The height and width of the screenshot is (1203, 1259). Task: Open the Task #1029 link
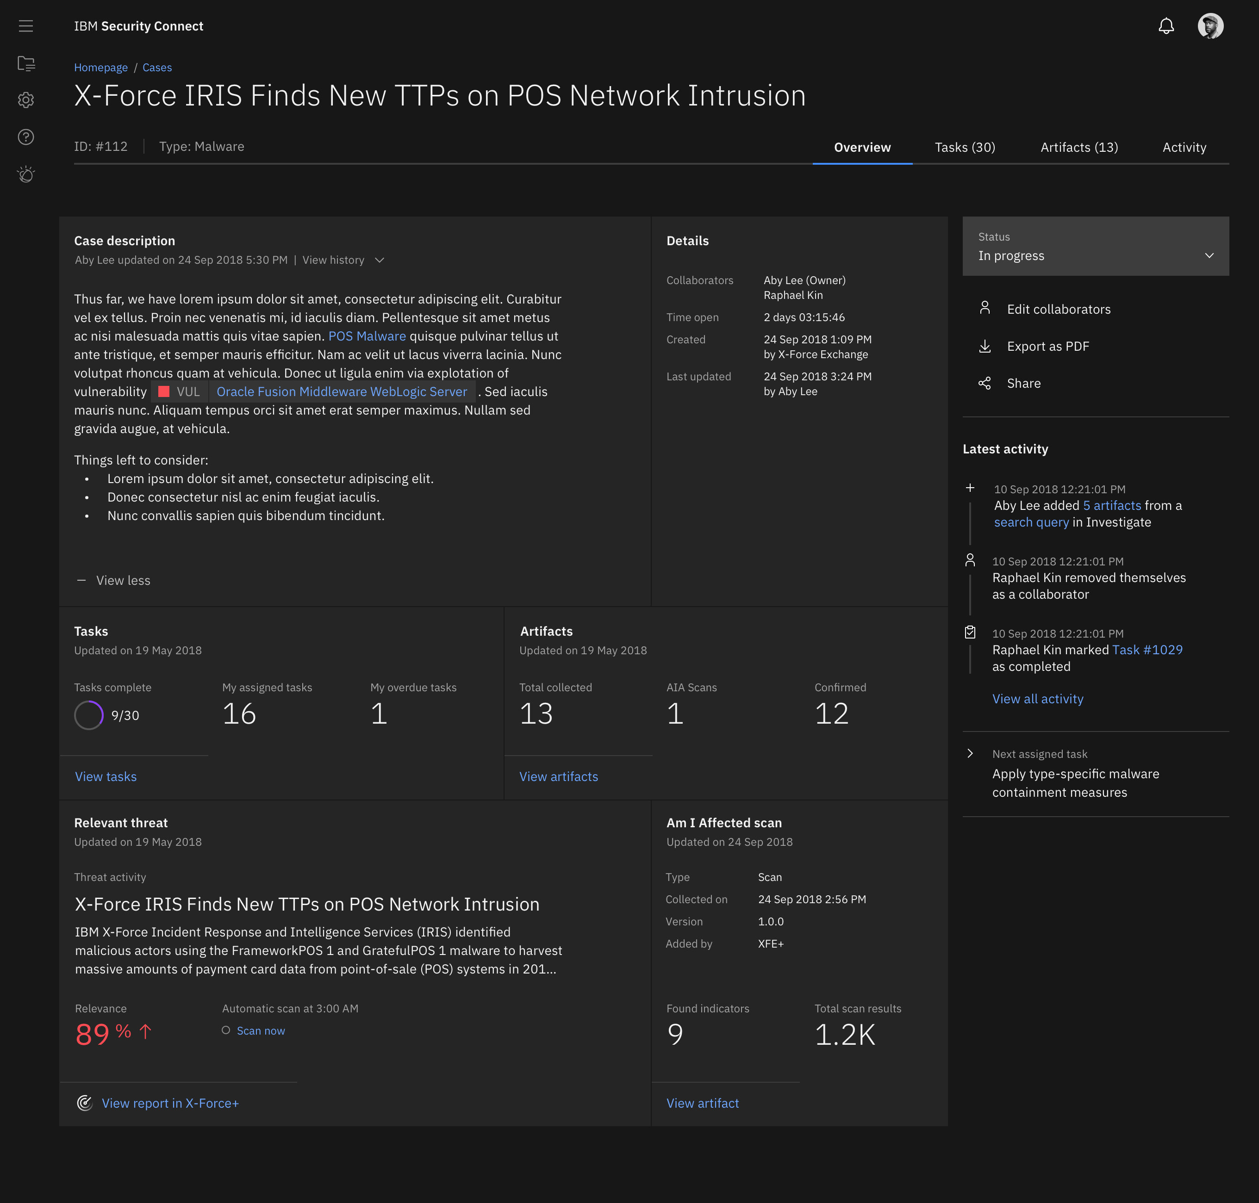tap(1147, 650)
